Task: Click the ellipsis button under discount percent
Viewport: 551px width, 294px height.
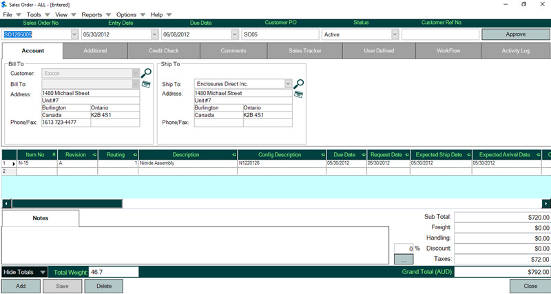Action: (403, 260)
